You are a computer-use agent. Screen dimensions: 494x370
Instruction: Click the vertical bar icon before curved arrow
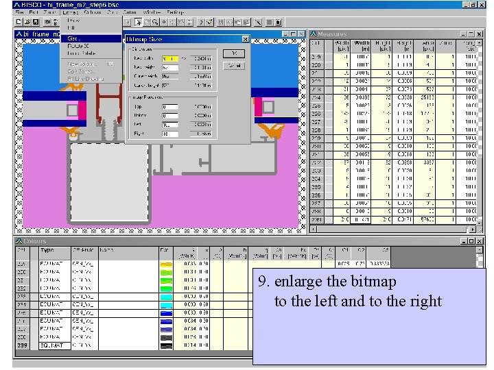[x=189, y=22]
